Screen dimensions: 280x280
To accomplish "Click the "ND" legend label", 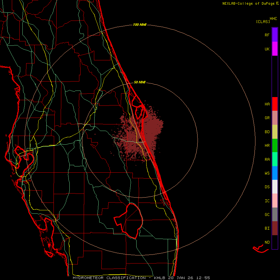I will click(x=267, y=242).
